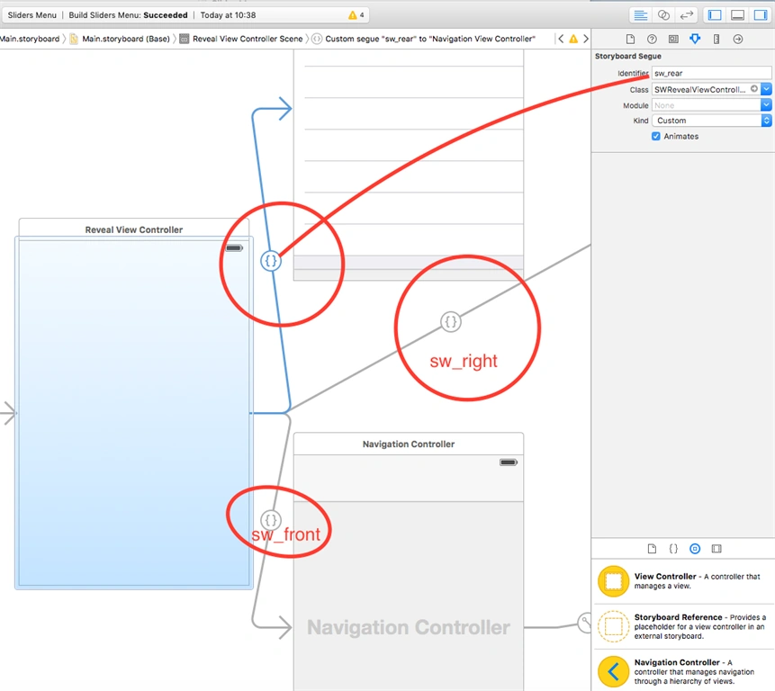The height and width of the screenshot is (691, 775).
Task: Open the Quick Help inspector
Action: tap(652, 39)
